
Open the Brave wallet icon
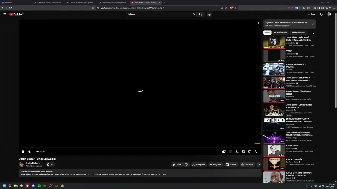[323, 8]
